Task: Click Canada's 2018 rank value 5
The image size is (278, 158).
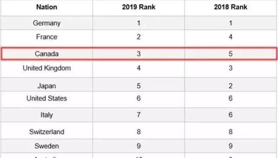Action: click(x=231, y=54)
